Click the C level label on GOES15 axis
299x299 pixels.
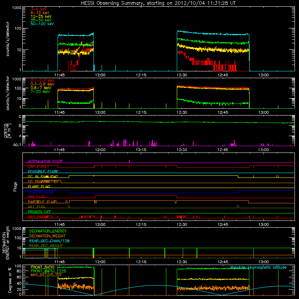pyautogui.click(x=20, y=117)
